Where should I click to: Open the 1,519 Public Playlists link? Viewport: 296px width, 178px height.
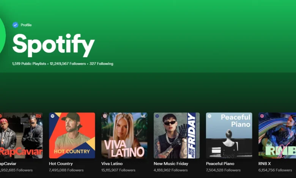(x=29, y=64)
